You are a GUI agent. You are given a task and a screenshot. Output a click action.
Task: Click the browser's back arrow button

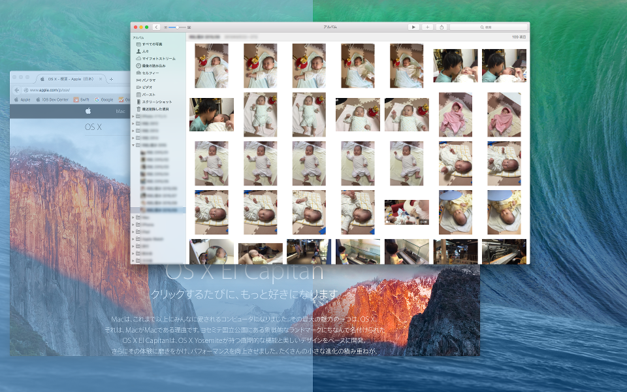[x=17, y=90]
